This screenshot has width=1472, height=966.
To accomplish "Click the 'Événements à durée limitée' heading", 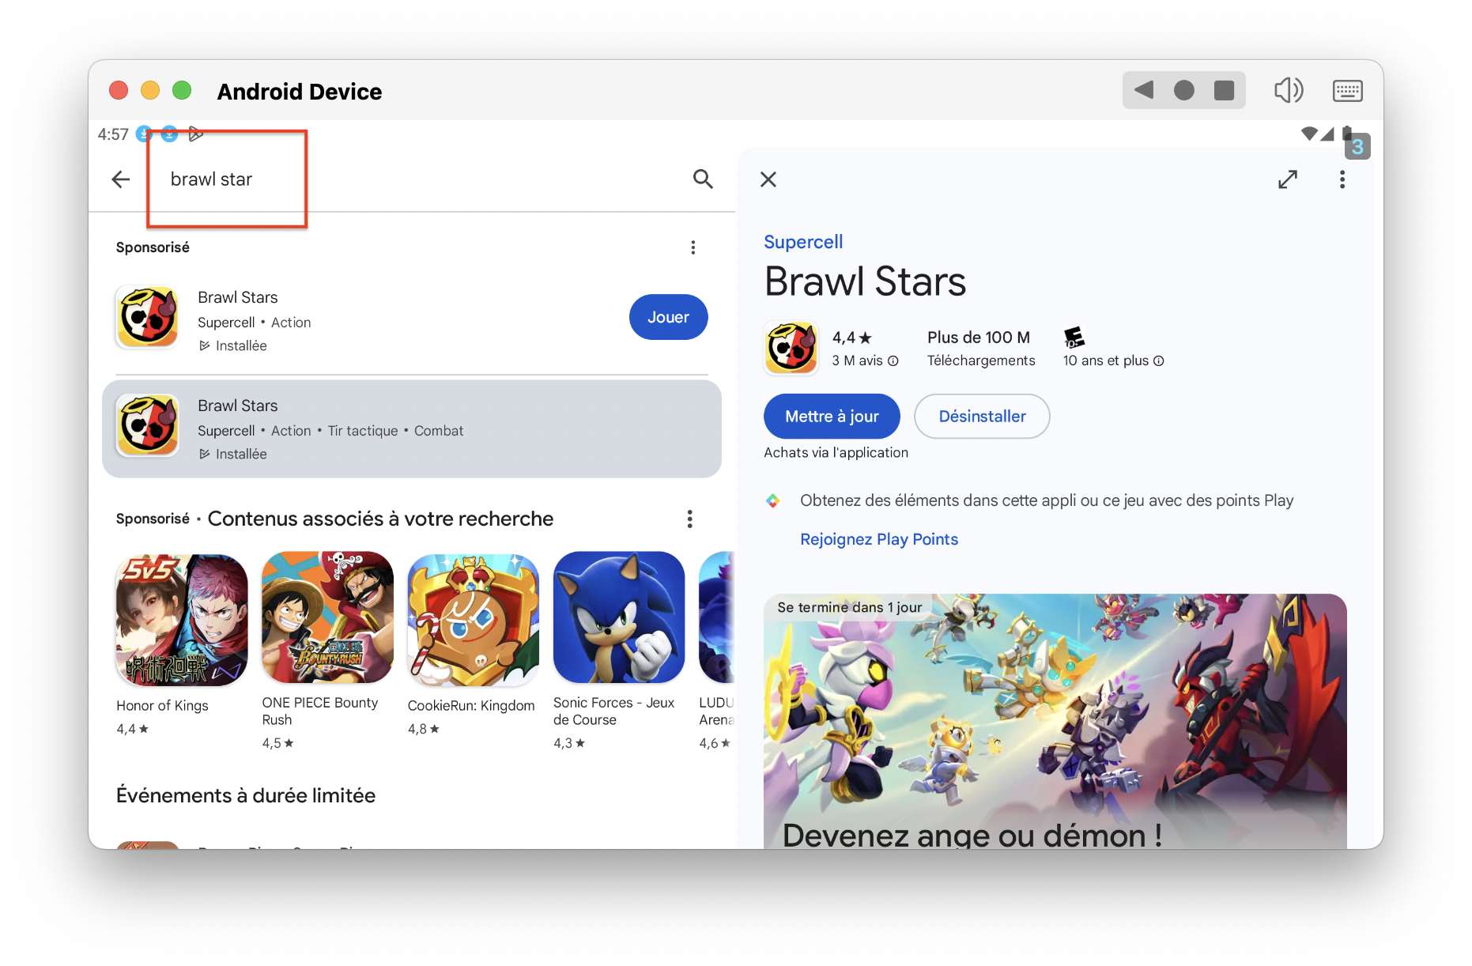I will tap(246, 795).
